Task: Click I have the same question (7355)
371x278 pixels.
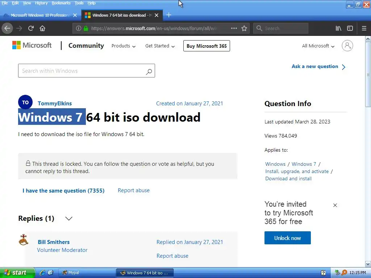Action: [x=63, y=190]
